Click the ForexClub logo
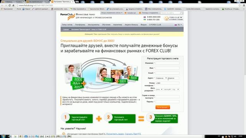The width and height of the screenshot is (246, 138). [68, 16]
